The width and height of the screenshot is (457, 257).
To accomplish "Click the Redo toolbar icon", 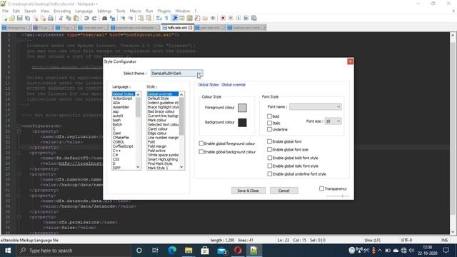I will click(x=94, y=18).
